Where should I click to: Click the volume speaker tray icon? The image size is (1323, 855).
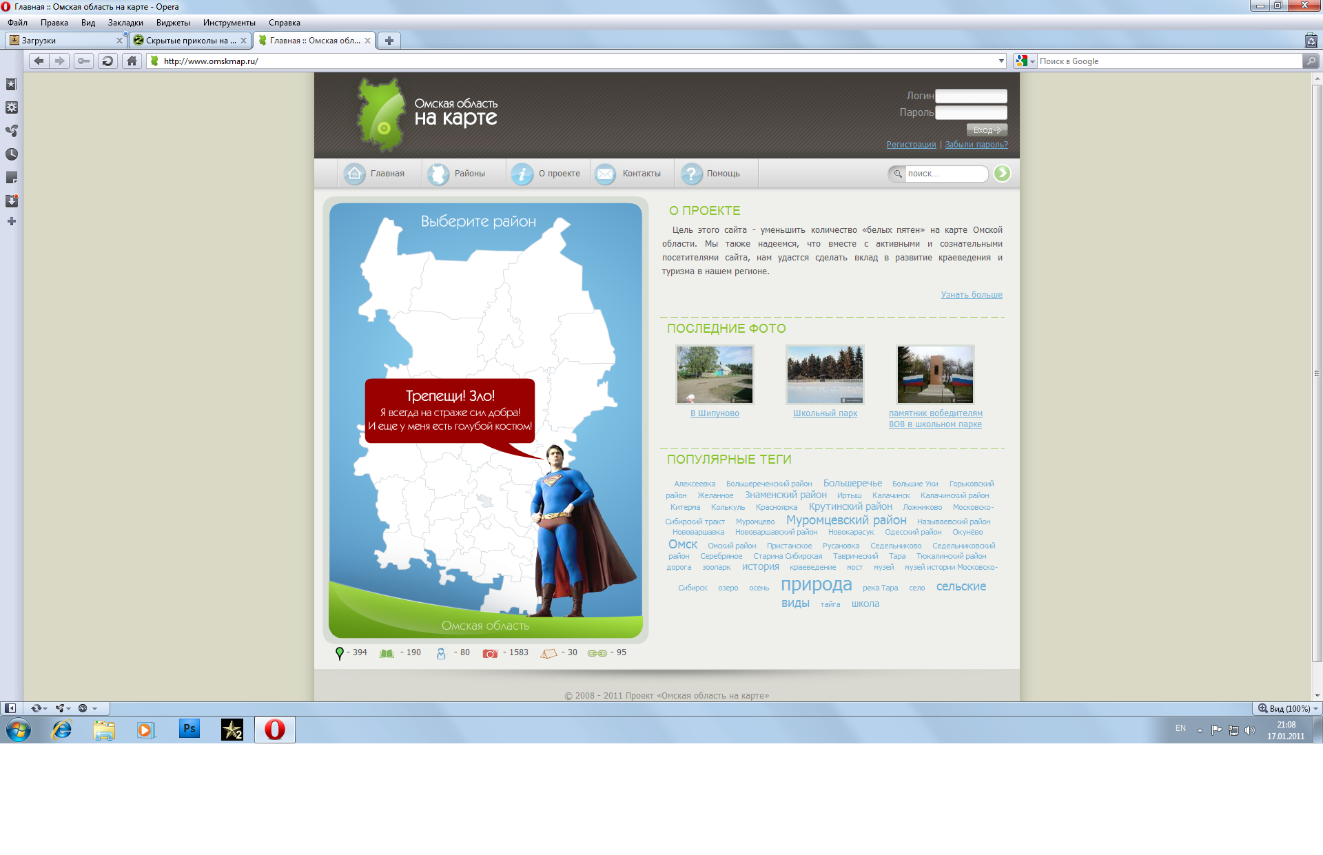(1250, 730)
